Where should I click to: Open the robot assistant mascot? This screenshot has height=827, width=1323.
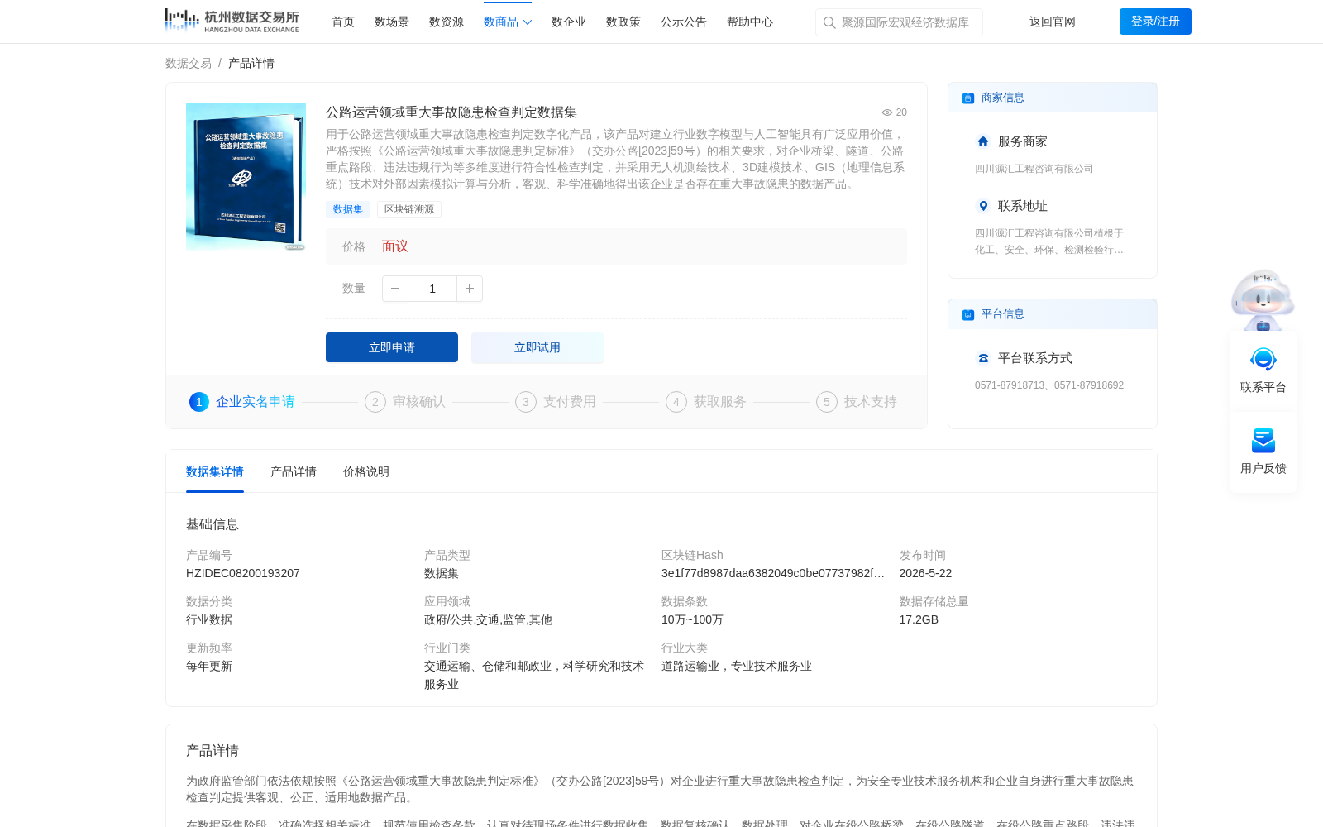coord(1263,300)
